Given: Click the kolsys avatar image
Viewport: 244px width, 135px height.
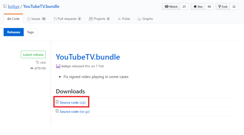Looking at the screenshot, I should pos(58,66).
